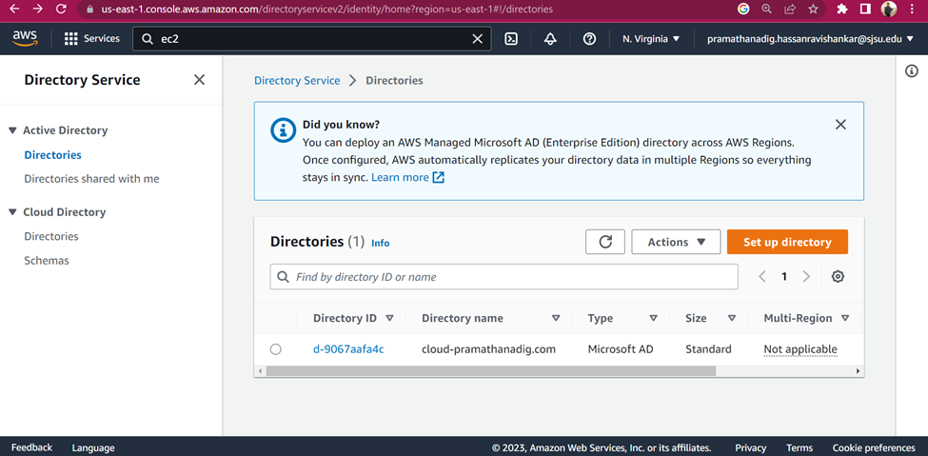Click the Info link beside Directories

(x=381, y=243)
